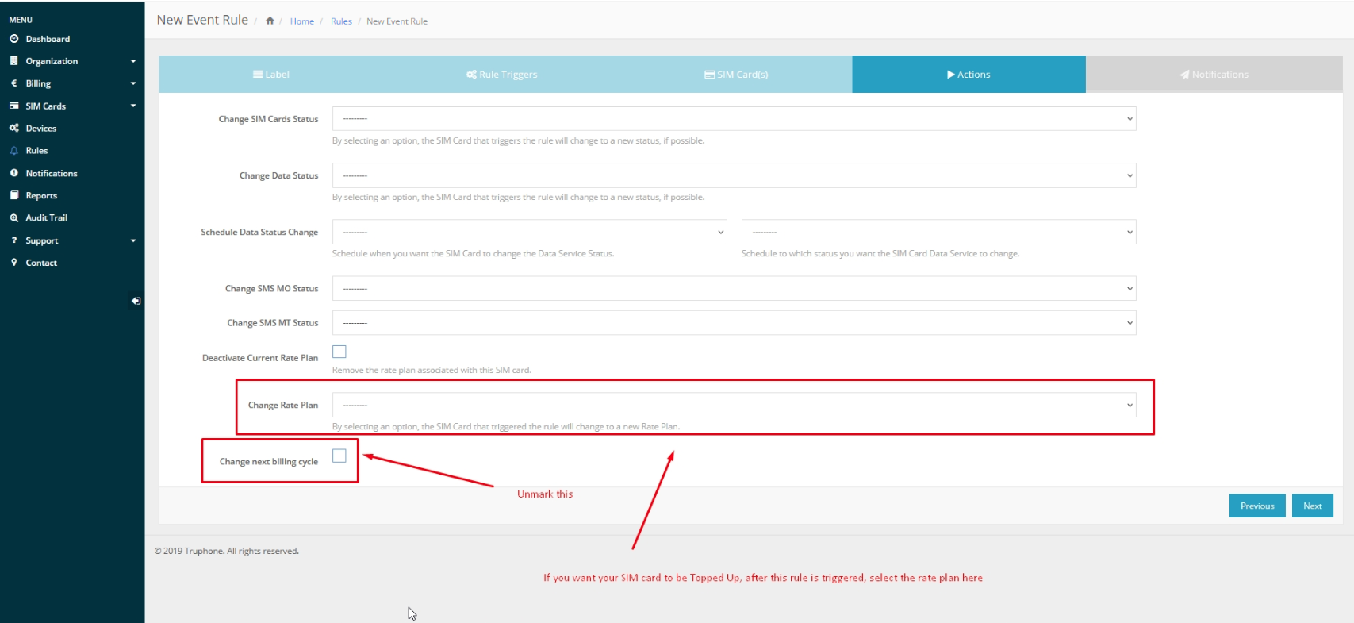
Task: Open the Change Rate Plan dropdown
Action: click(734, 405)
